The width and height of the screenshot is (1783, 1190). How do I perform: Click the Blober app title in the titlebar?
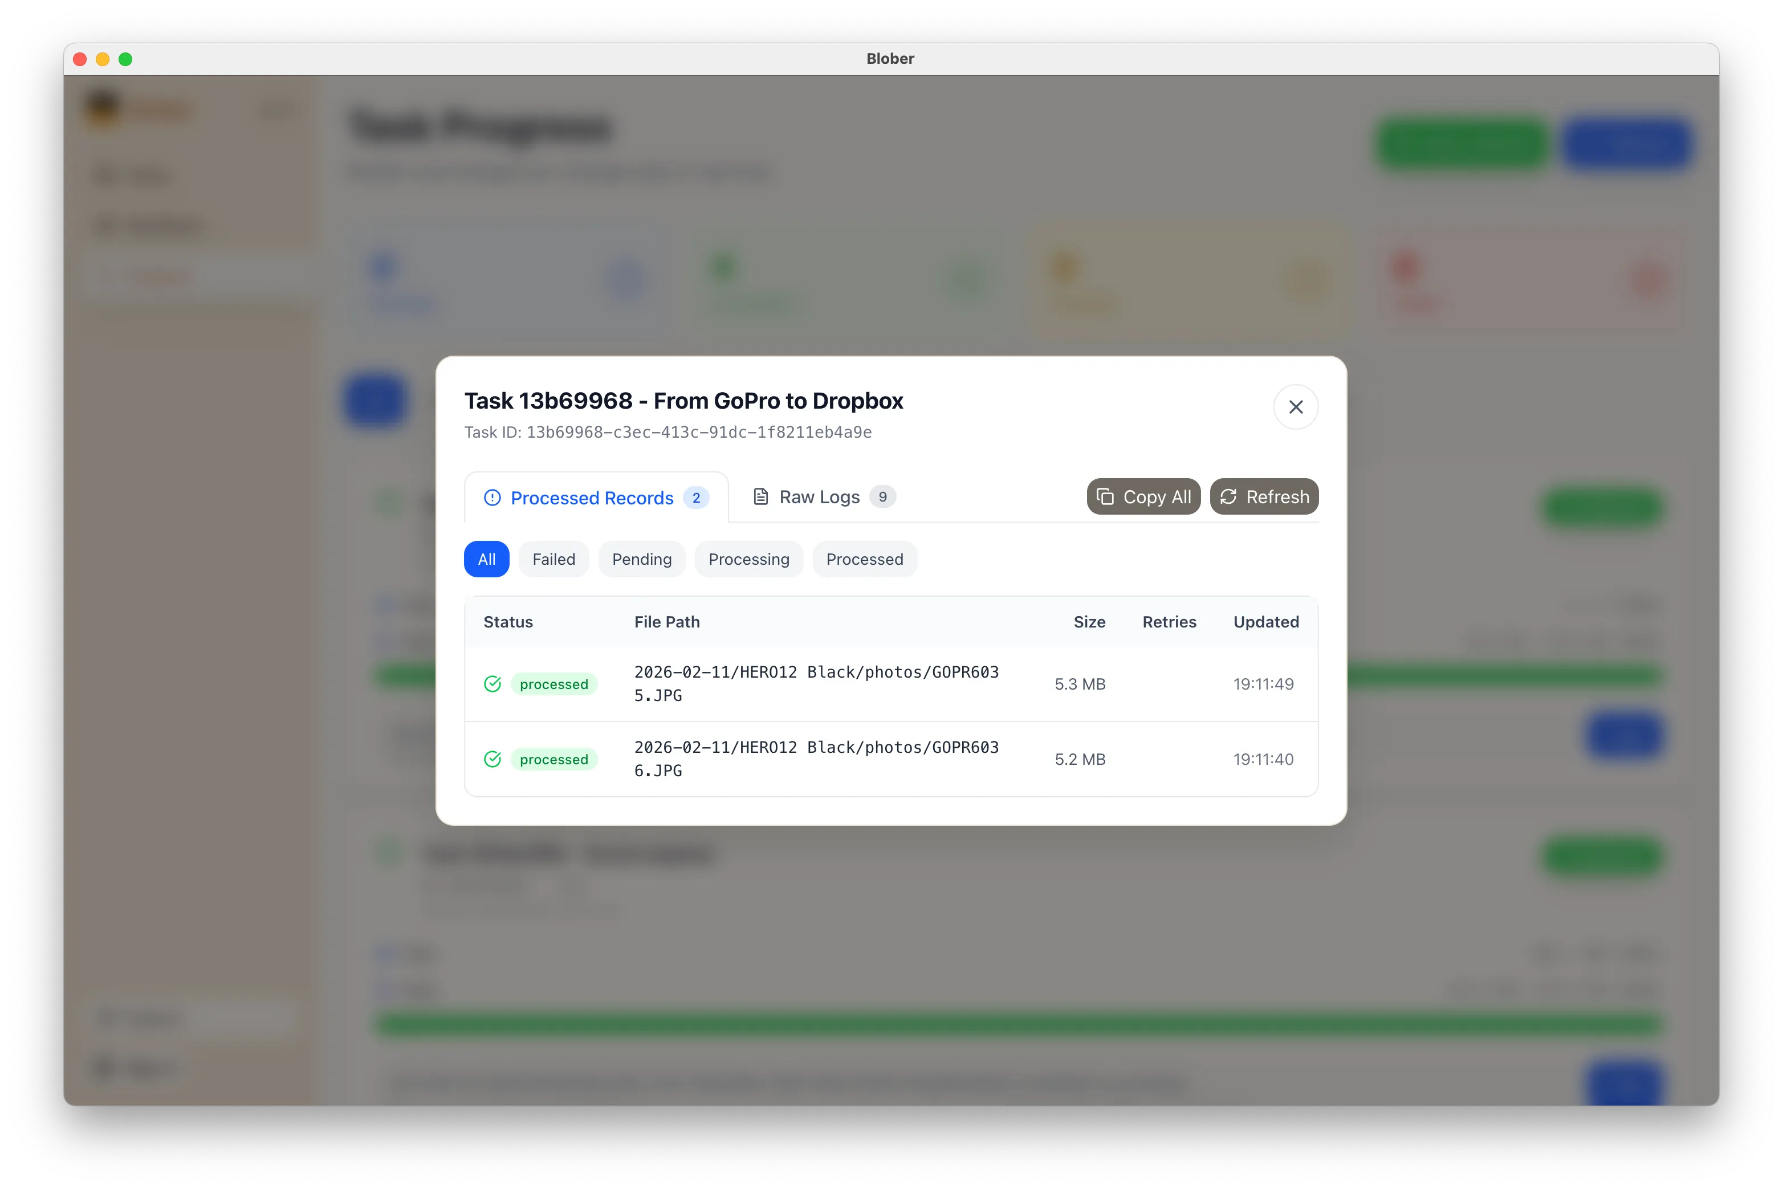890,59
